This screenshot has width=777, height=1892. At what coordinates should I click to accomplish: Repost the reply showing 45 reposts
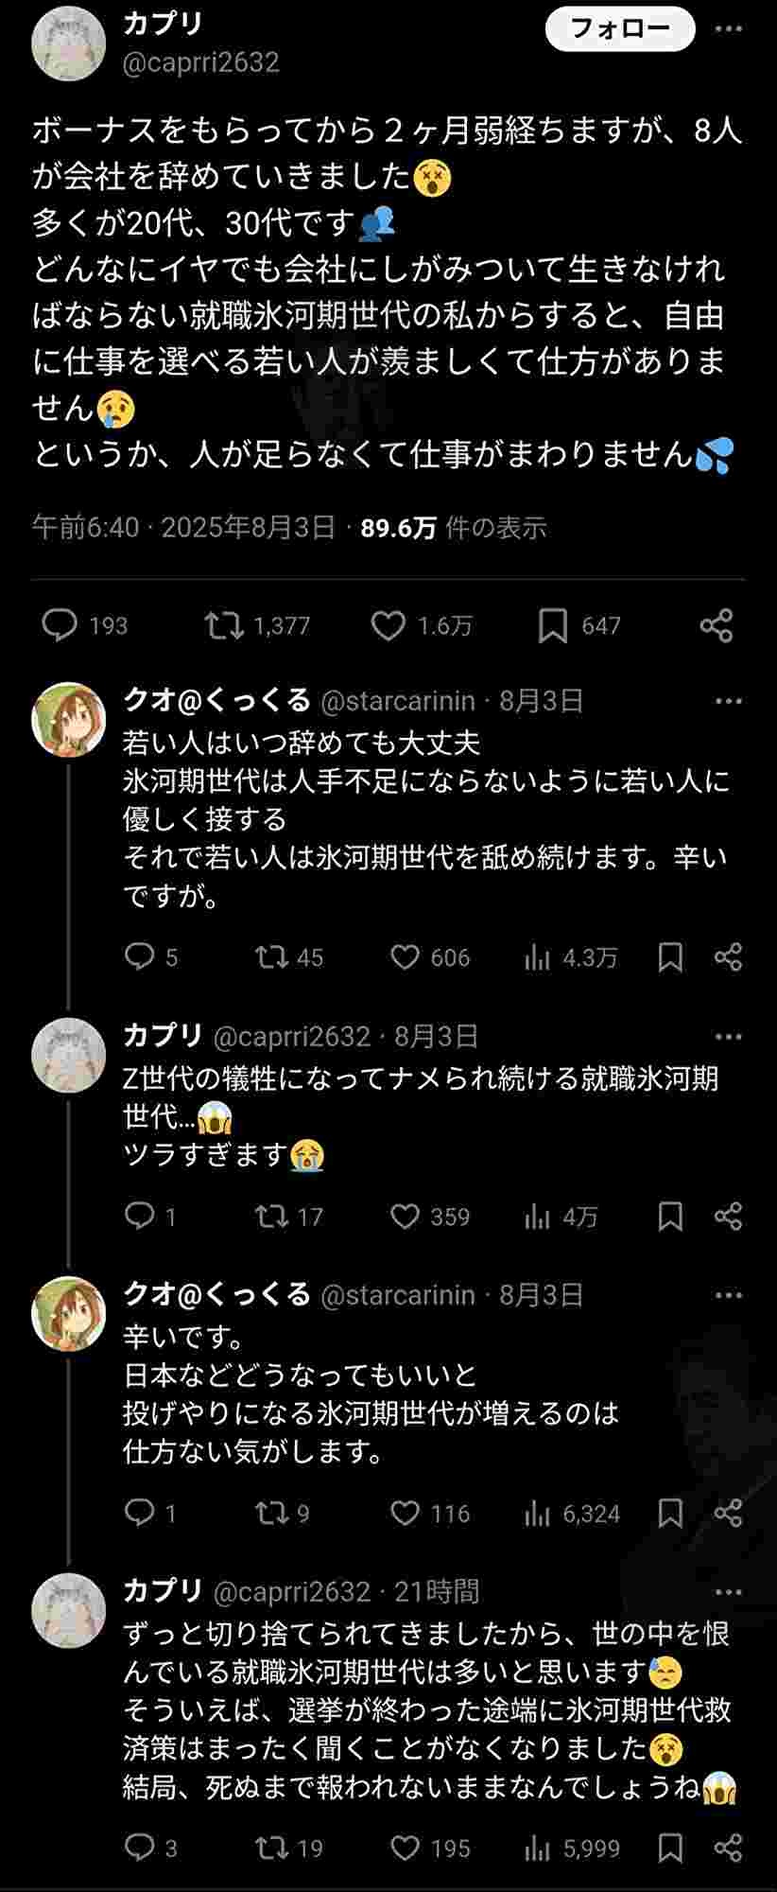coord(272,957)
